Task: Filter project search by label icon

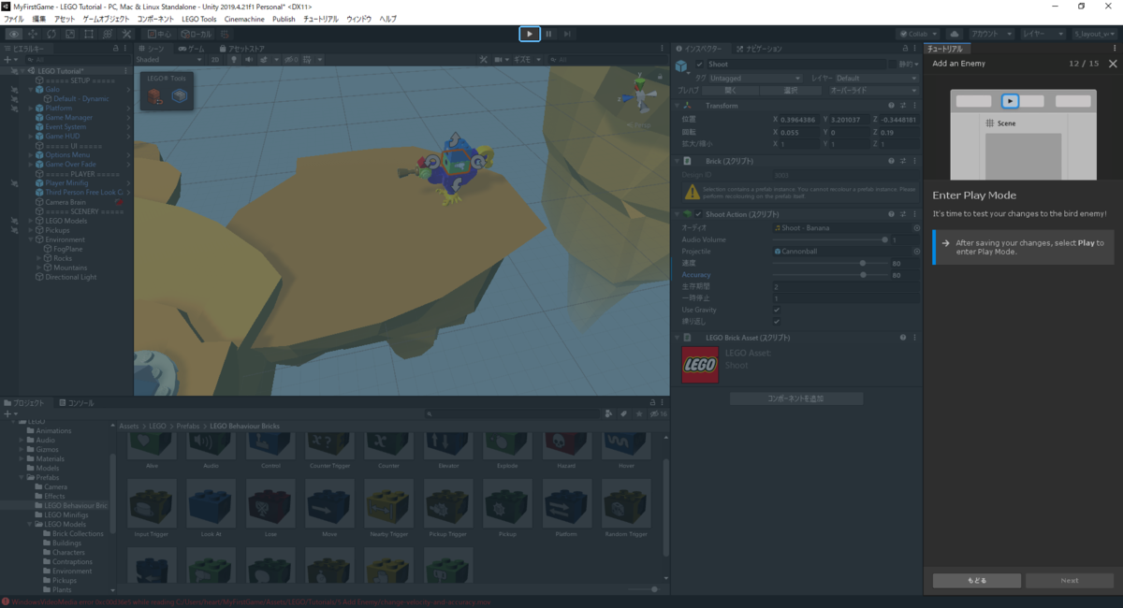Action: (623, 413)
